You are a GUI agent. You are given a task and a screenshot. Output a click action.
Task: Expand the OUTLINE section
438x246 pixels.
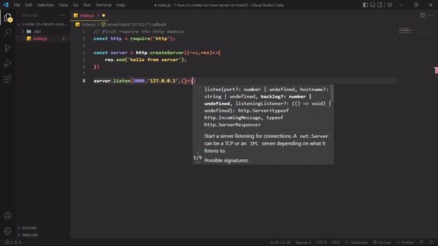click(29, 228)
